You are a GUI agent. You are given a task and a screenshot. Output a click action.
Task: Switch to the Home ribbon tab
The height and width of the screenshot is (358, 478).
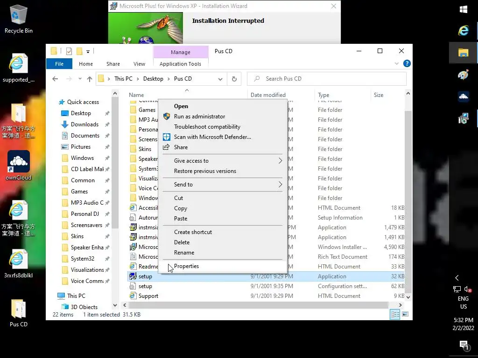point(86,63)
